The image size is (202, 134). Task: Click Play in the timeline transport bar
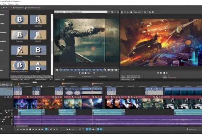pyautogui.click(x=24, y=129)
